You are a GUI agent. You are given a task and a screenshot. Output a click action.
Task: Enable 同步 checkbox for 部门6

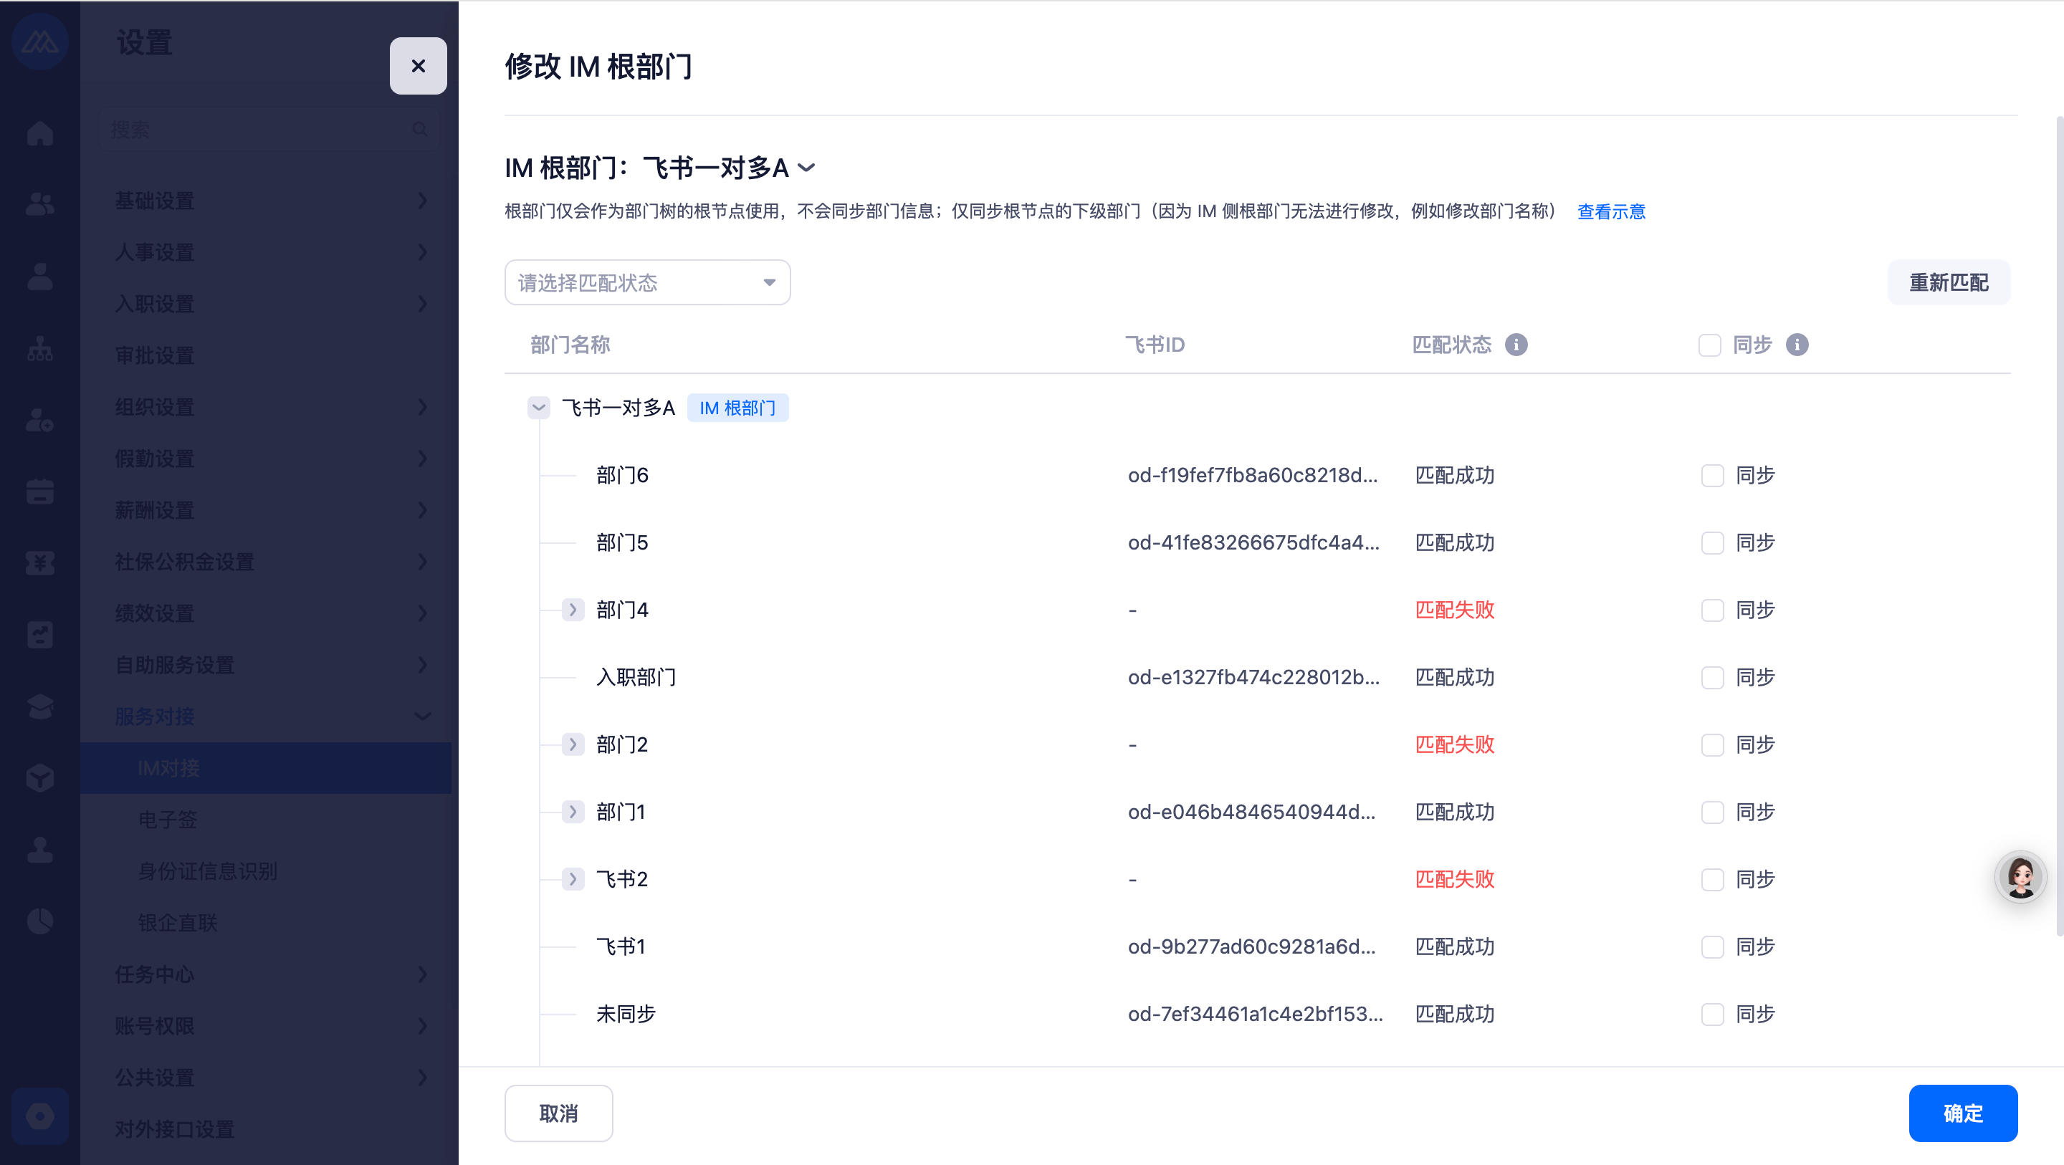pos(1712,476)
